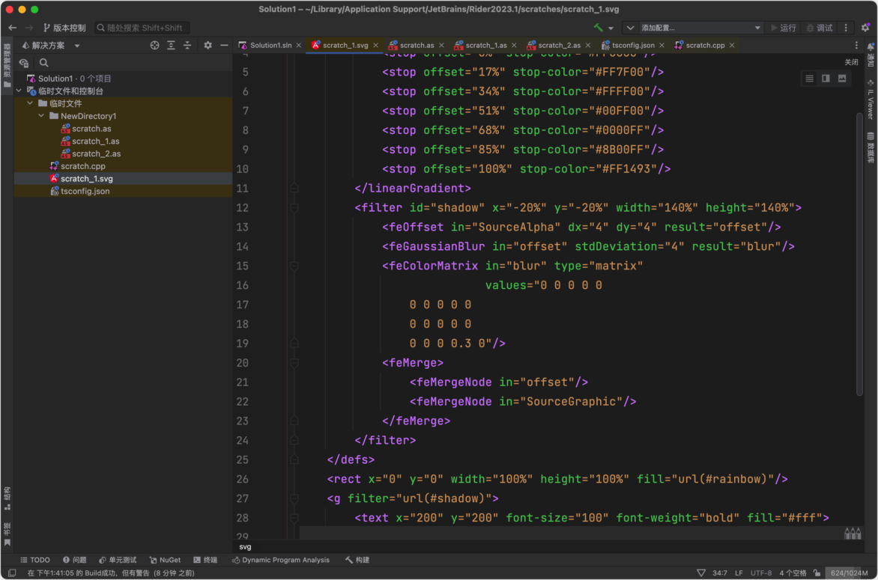
Task: Click the 调试 debug button
Action: 820,28
